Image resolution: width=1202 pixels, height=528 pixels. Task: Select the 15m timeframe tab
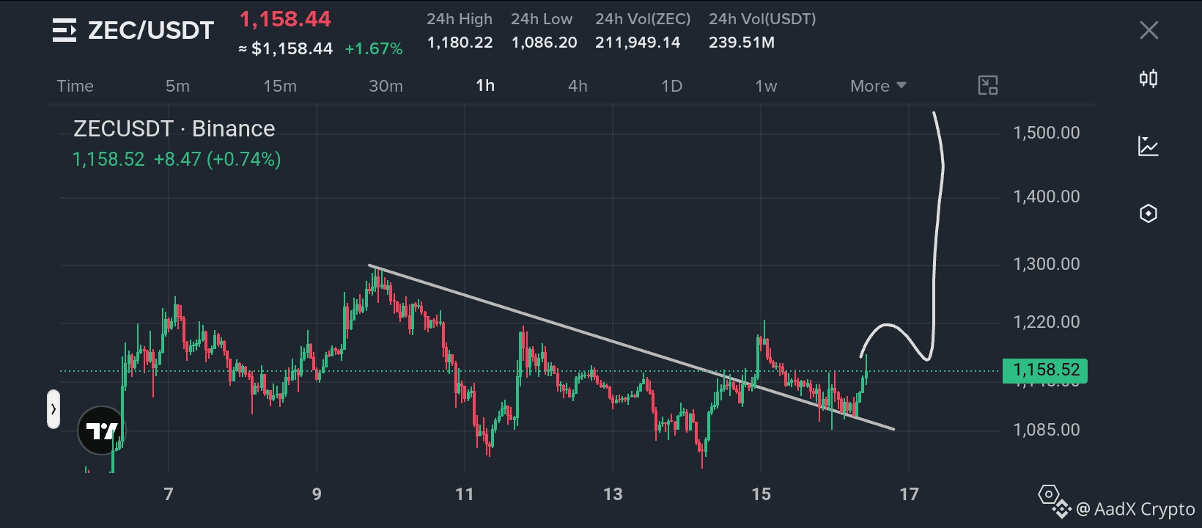280,86
